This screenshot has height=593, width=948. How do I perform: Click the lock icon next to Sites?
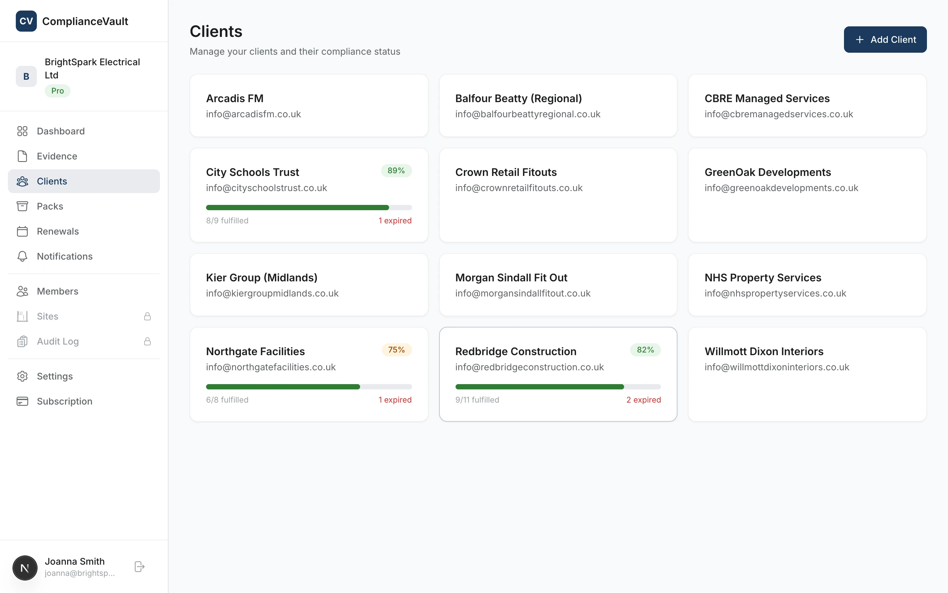point(148,316)
